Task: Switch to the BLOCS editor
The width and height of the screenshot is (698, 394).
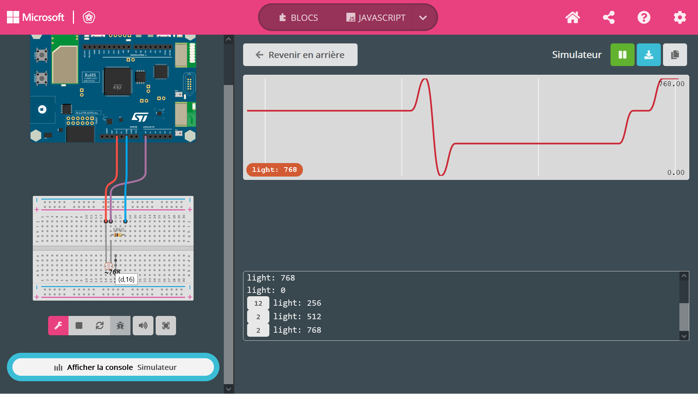Action: pos(299,17)
